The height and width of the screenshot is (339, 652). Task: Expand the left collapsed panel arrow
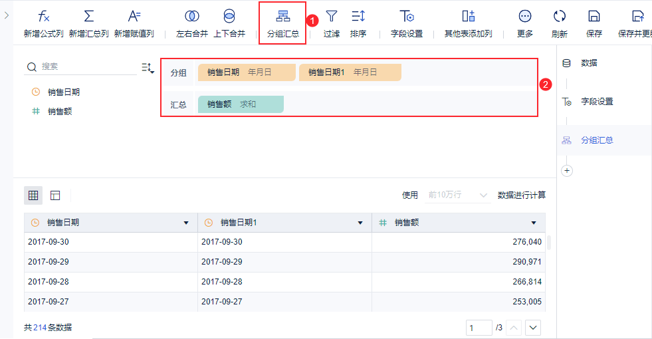point(6,15)
